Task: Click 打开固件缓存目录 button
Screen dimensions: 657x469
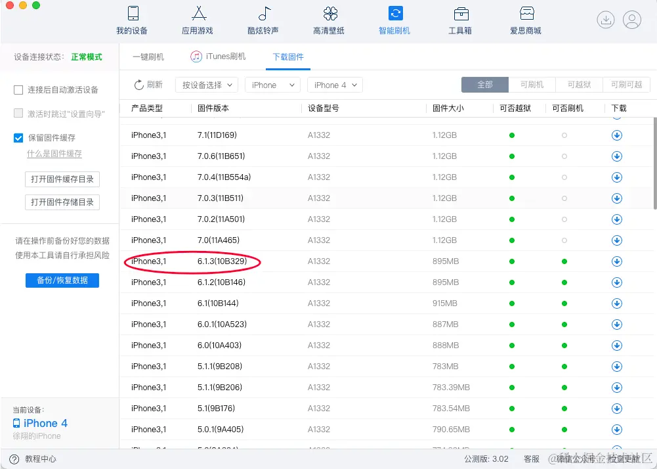Action: coord(62,179)
